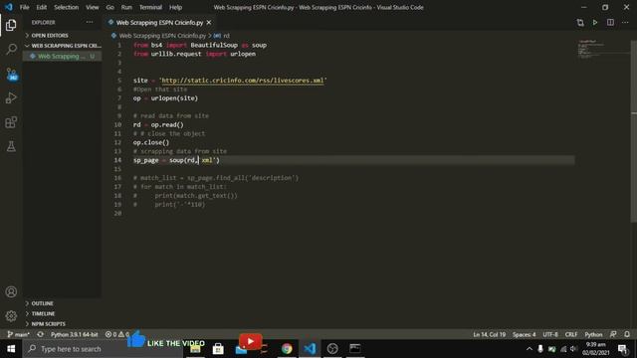Open the Accounts menu icon

[x=11, y=291]
